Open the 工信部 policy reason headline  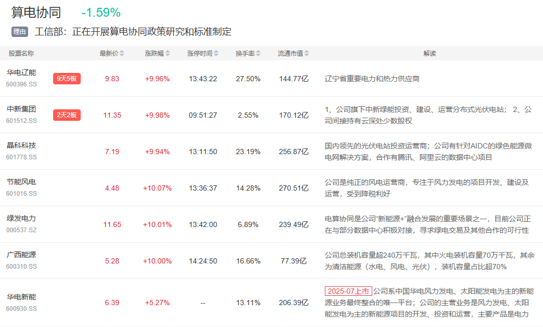pos(133,32)
